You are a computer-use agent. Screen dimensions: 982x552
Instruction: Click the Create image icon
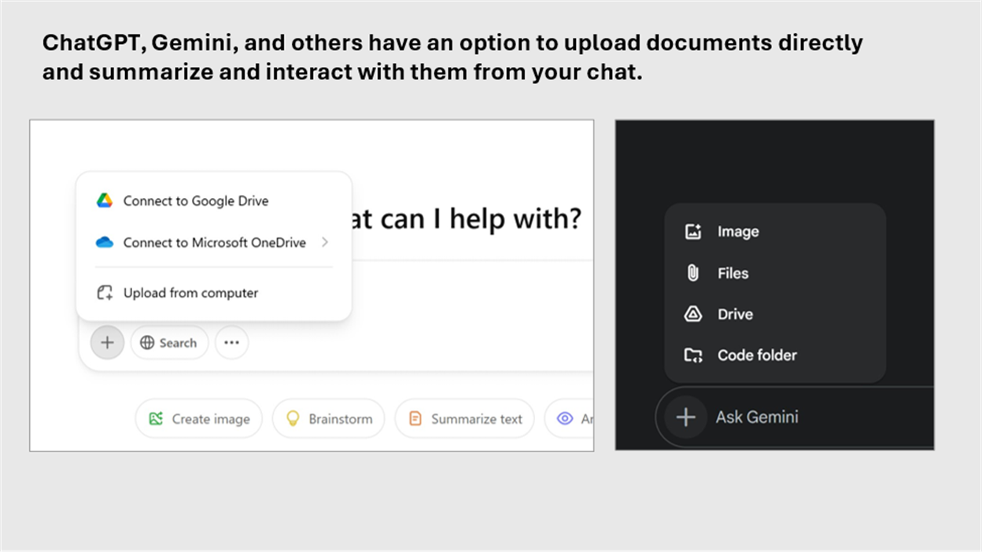tap(157, 418)
